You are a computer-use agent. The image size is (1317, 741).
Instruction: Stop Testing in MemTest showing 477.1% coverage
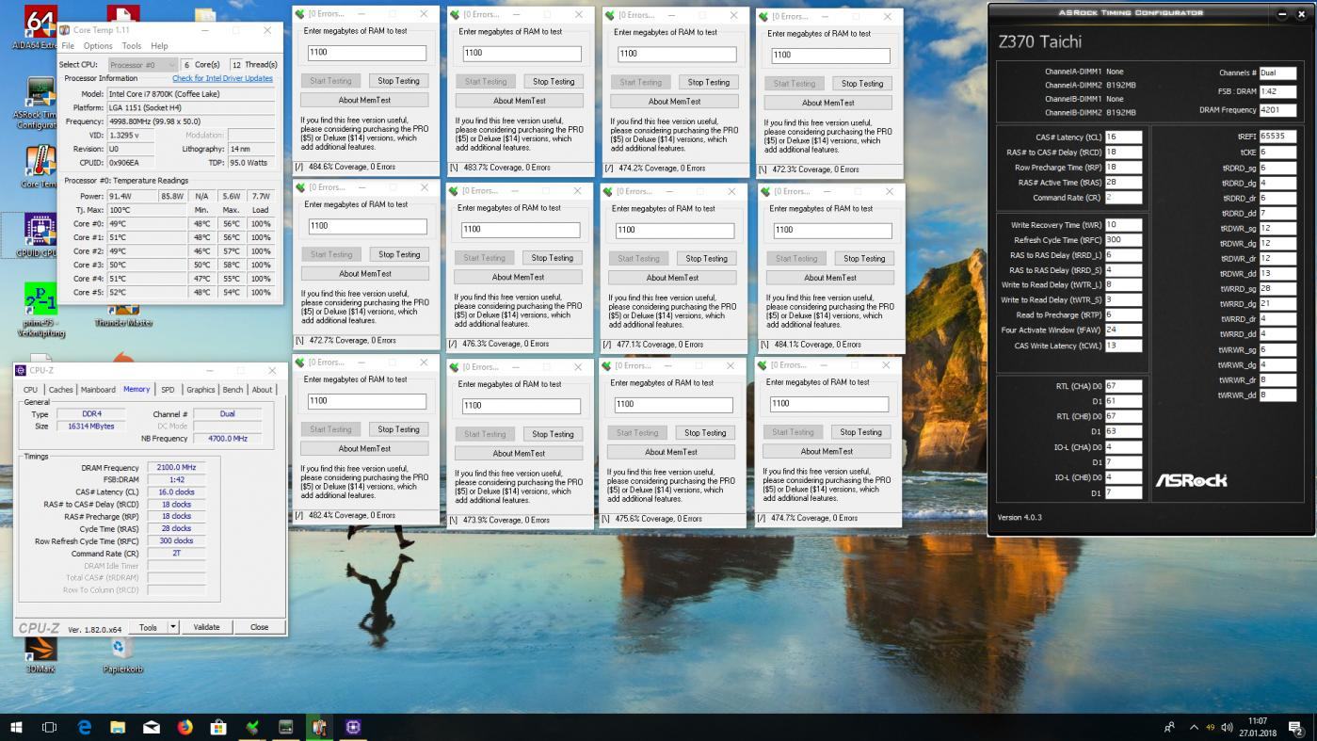click(706, 259)
